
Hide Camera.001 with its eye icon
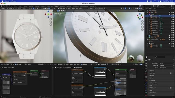point(171,45)
